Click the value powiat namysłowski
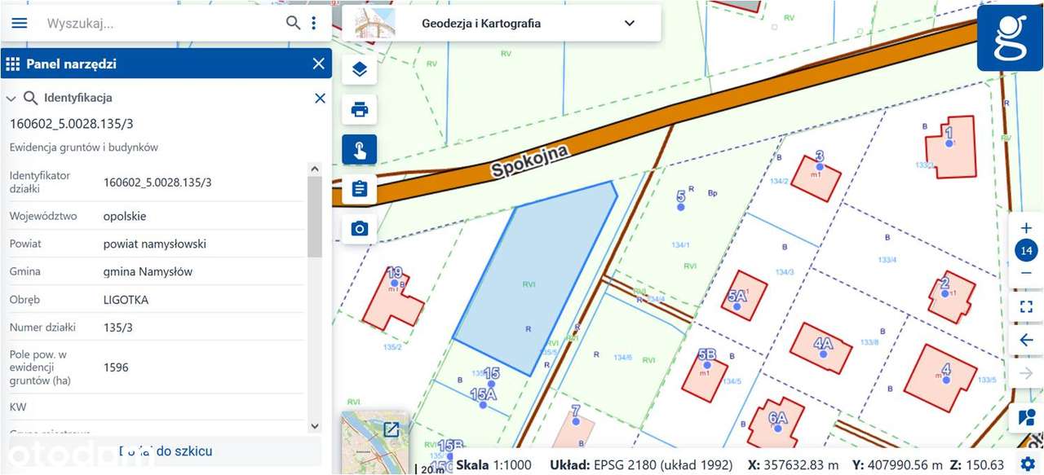The image size is (1044, 475). pyautogui.click(x=155, y=244)
